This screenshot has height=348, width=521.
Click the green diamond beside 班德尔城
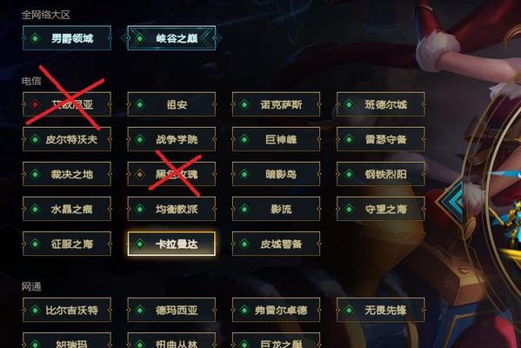point(349,104)
